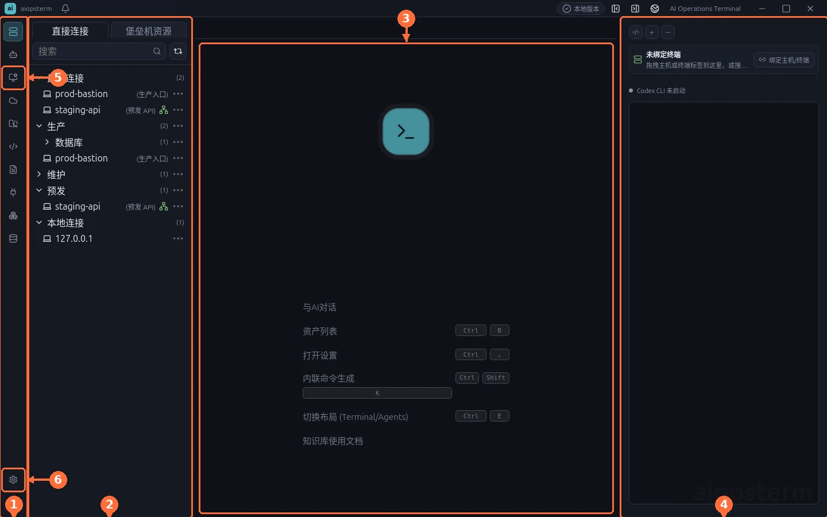Image resolution: width=827 pixels, height=517 pixels.
Task: Click the 内联命令生成 shortcut
Action: pyautogui.click(x=329, y=379)
